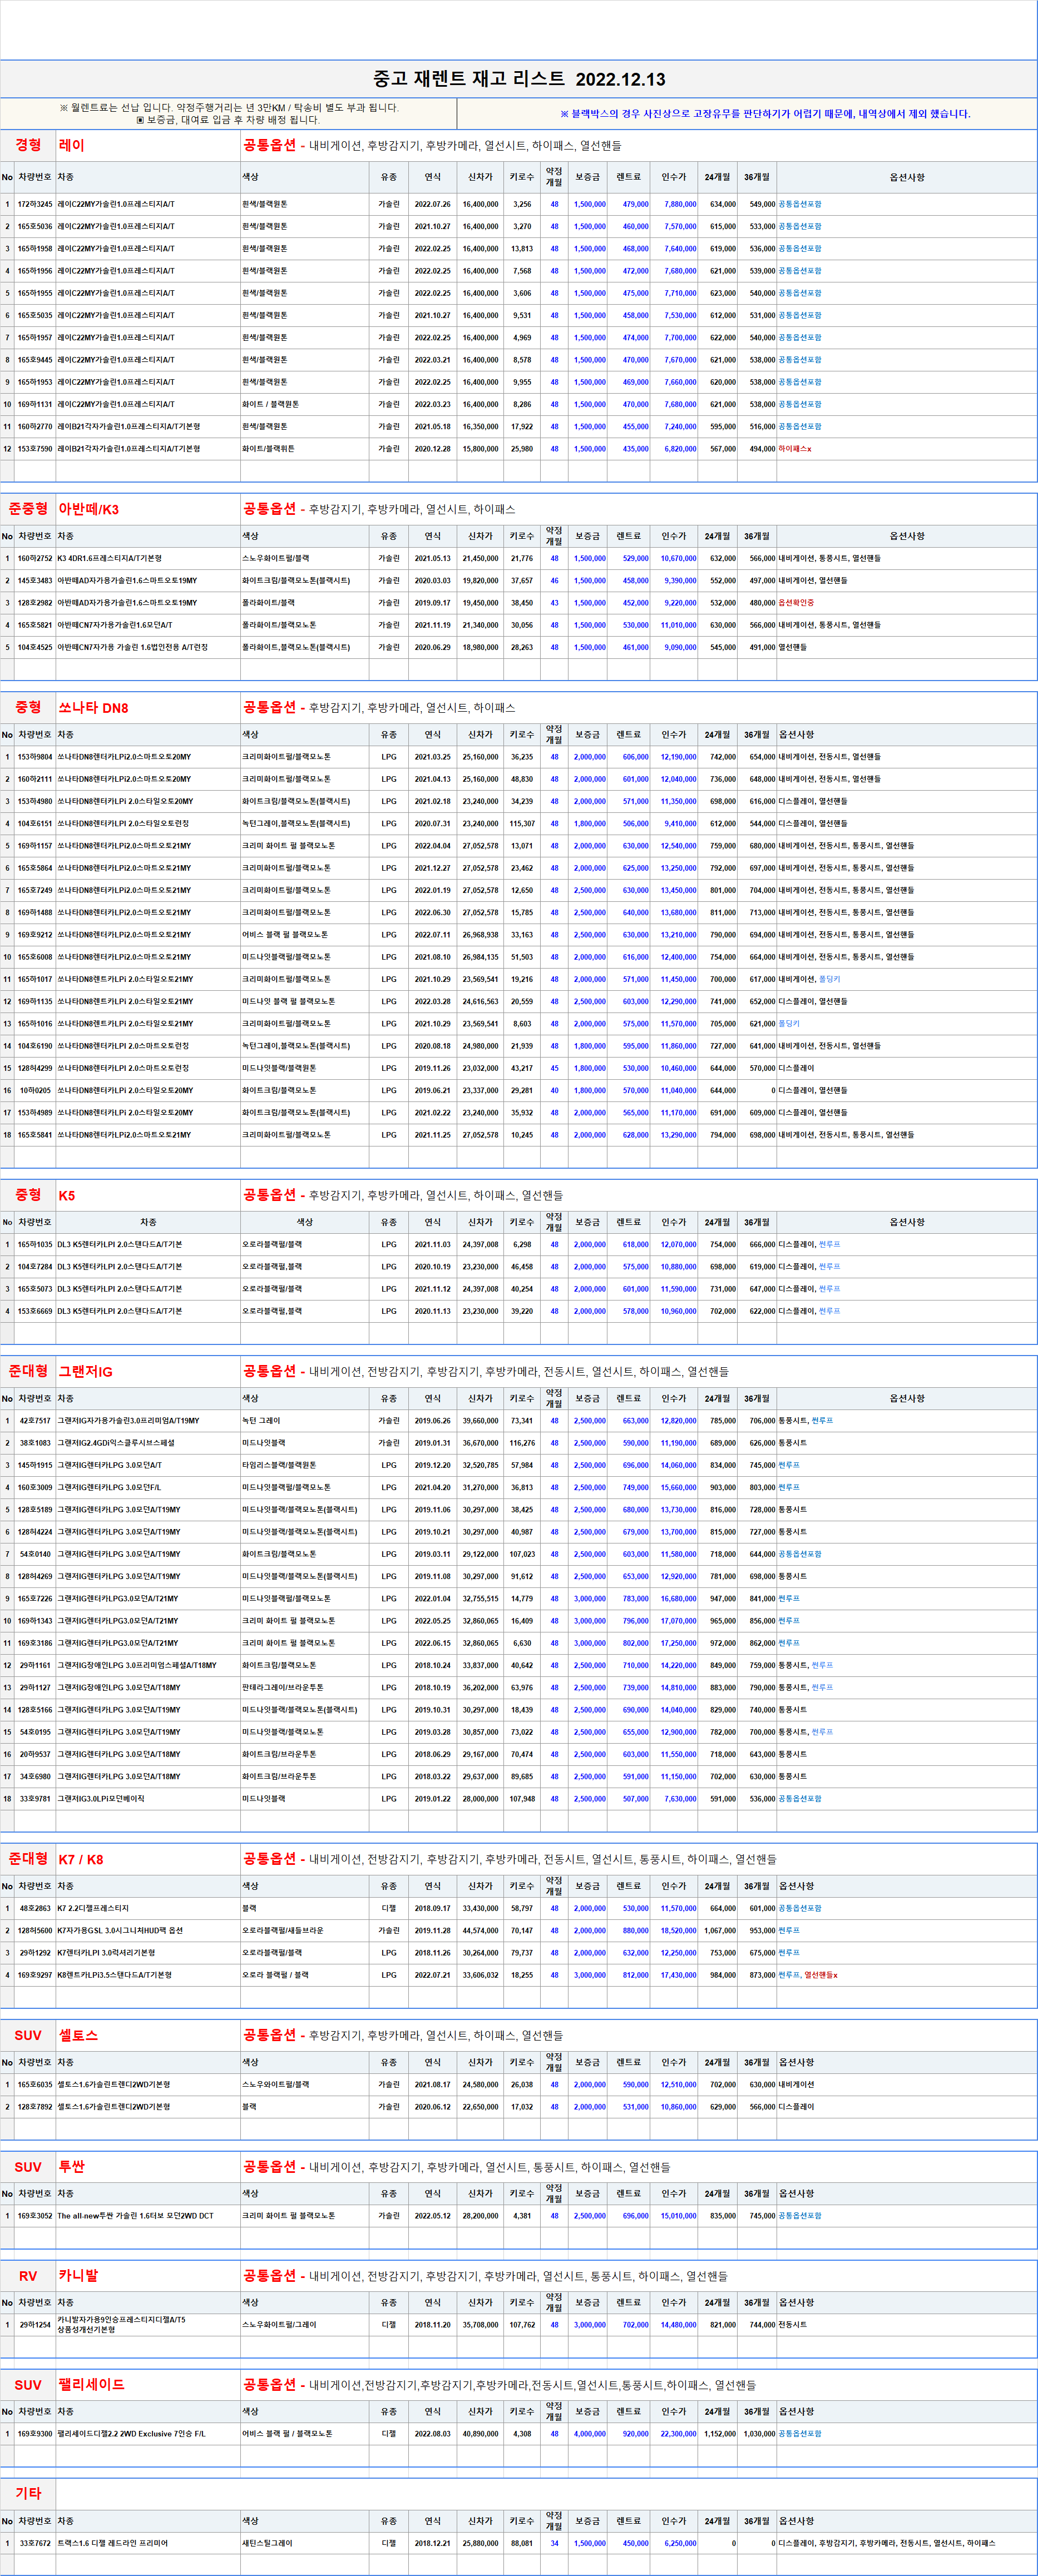
Task: Select mileage value 115,307
Action: (x=522, y=824)
